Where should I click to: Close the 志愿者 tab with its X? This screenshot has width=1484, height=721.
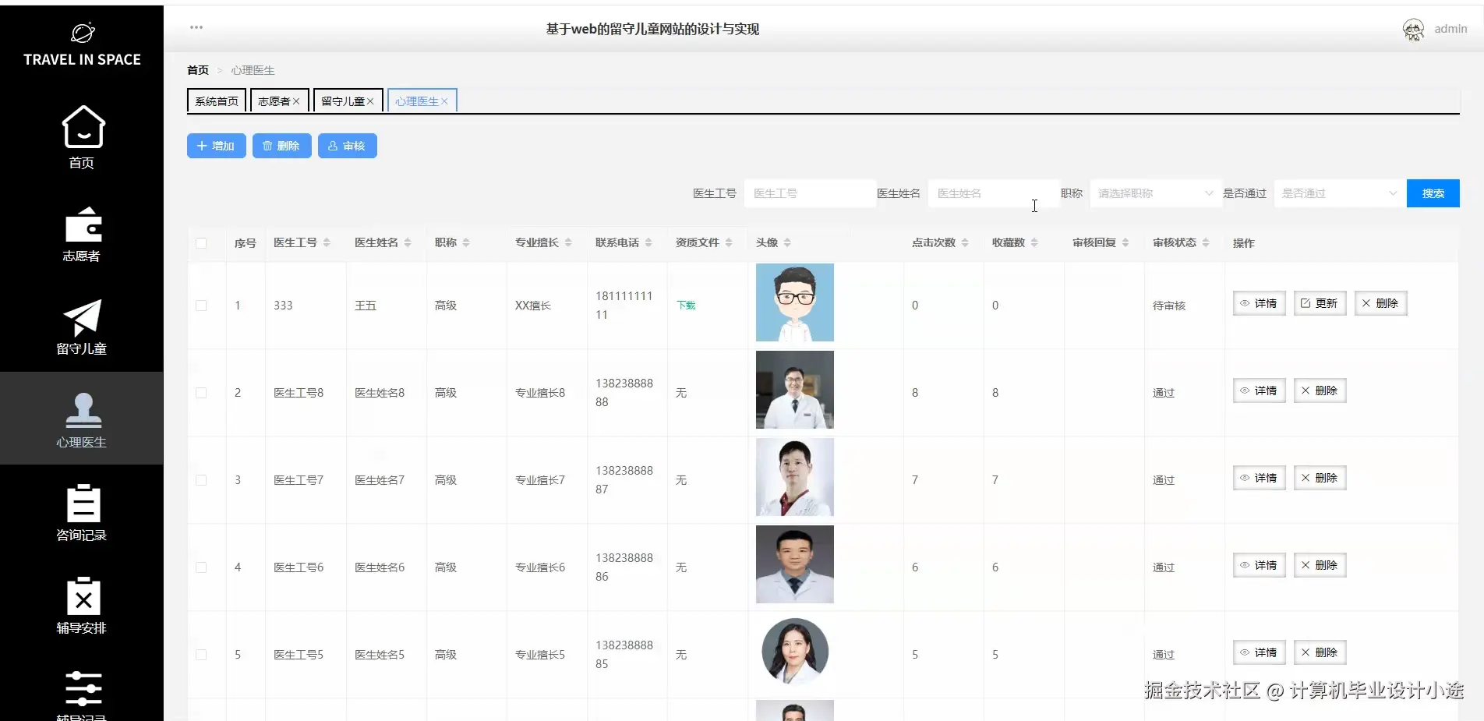(x=296, y=101)
